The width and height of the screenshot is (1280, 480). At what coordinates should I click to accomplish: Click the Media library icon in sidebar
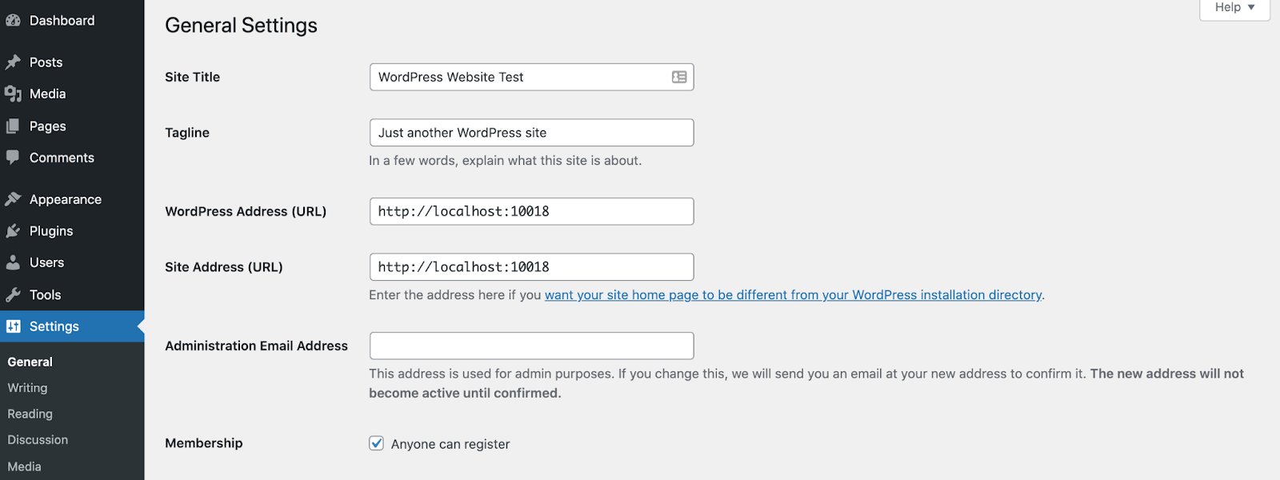[x=13, y=94]
